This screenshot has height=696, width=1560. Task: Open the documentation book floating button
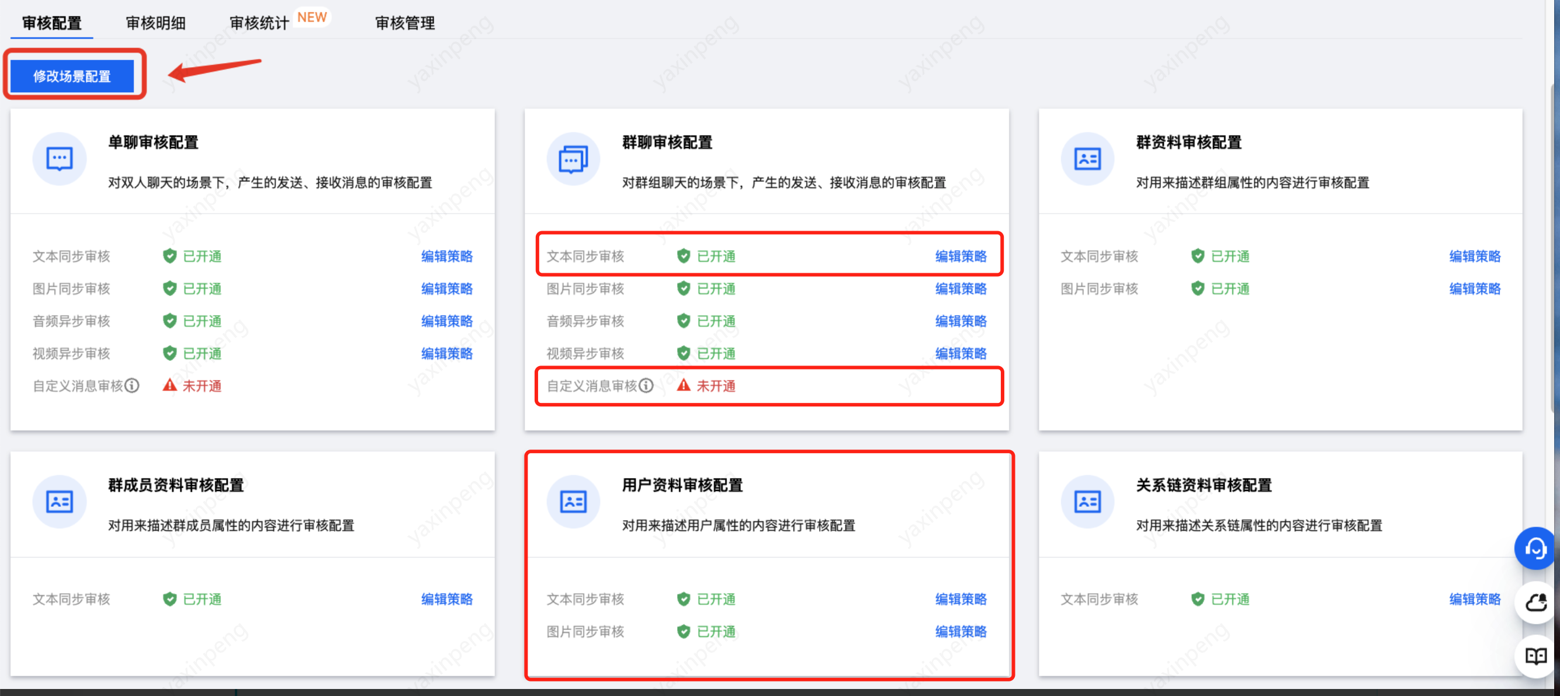pyautogui.click(x=1535, y=656)
